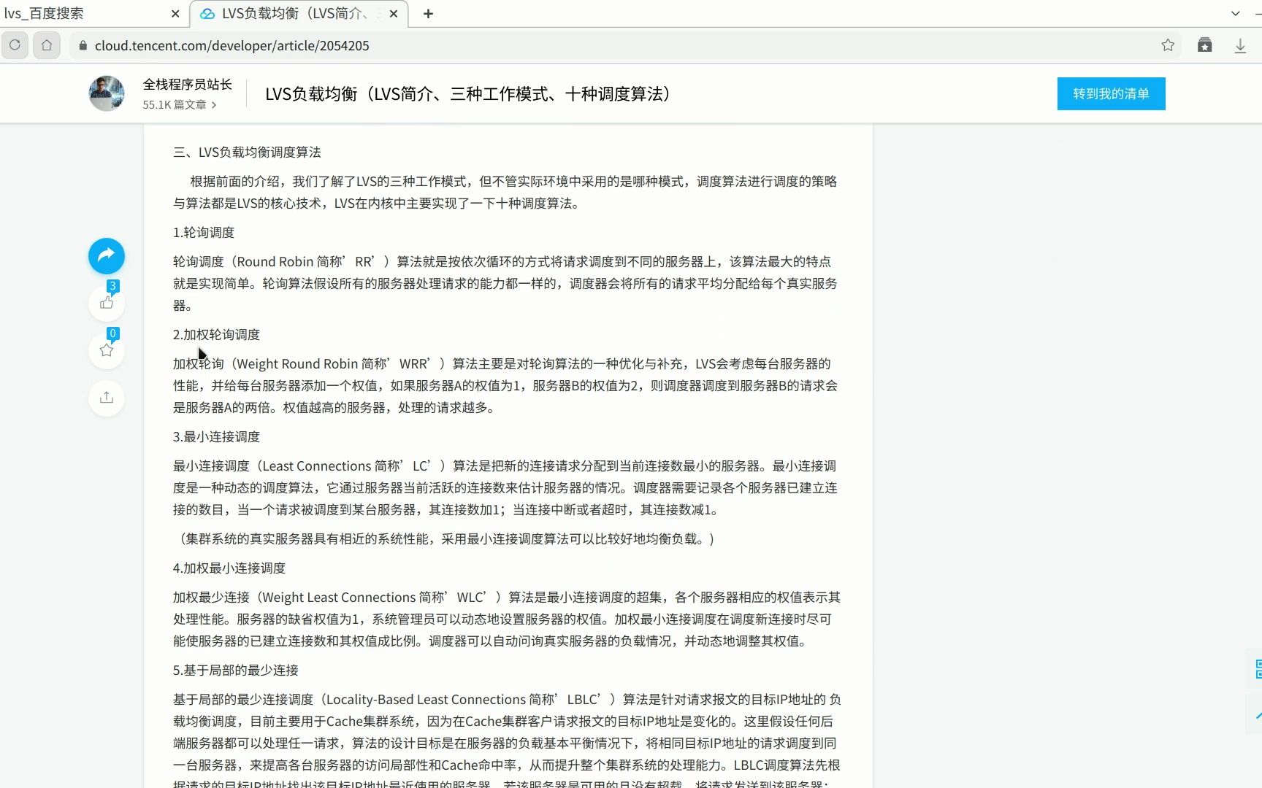This screenshot has width=1262, height=788.
Task: Click the text Round Robin 简称’RR’
Action: pos(305,261)
